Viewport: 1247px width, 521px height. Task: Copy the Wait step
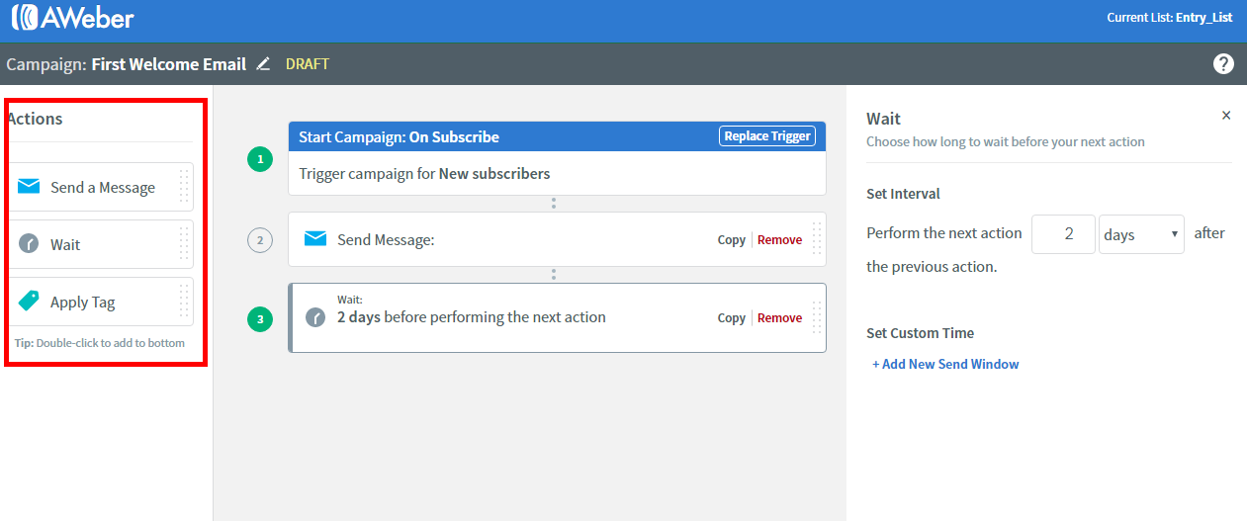click(732, 317)
